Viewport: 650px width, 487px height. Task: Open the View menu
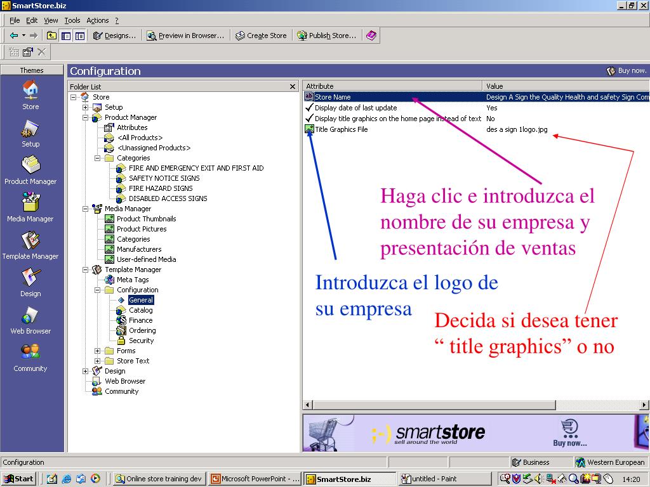[51, 20]
